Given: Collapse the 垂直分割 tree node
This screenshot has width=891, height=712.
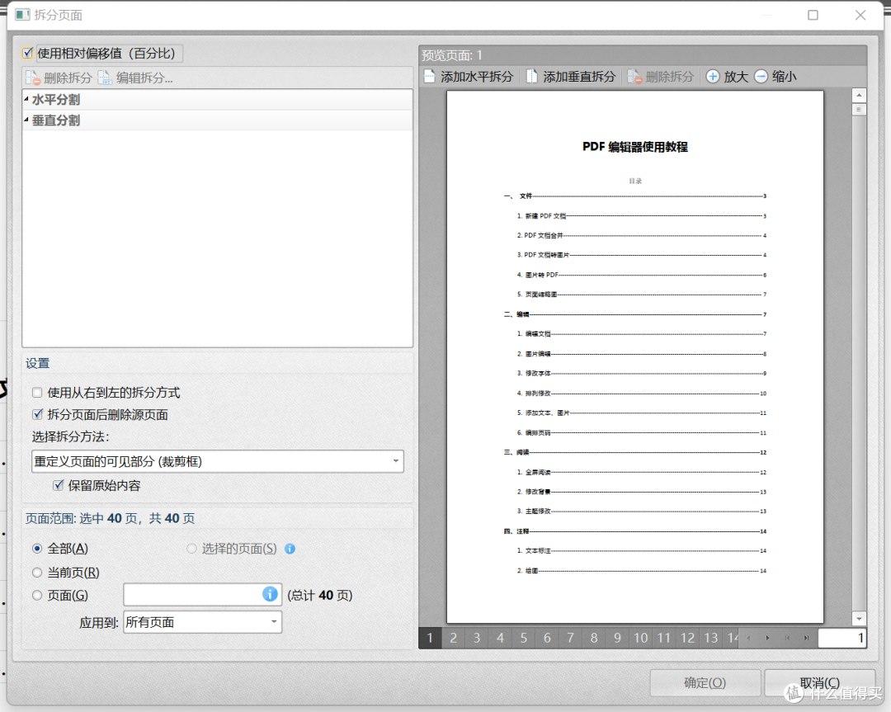Looking at the screenshot, I should click(x=26, y=120).
